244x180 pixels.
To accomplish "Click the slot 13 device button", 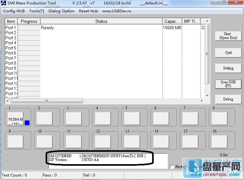I will tap(132, 142).
